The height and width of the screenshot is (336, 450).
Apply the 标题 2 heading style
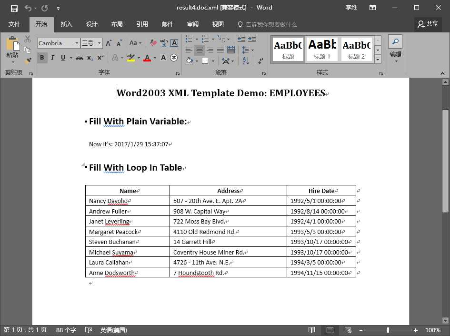[x=357, y=49]
